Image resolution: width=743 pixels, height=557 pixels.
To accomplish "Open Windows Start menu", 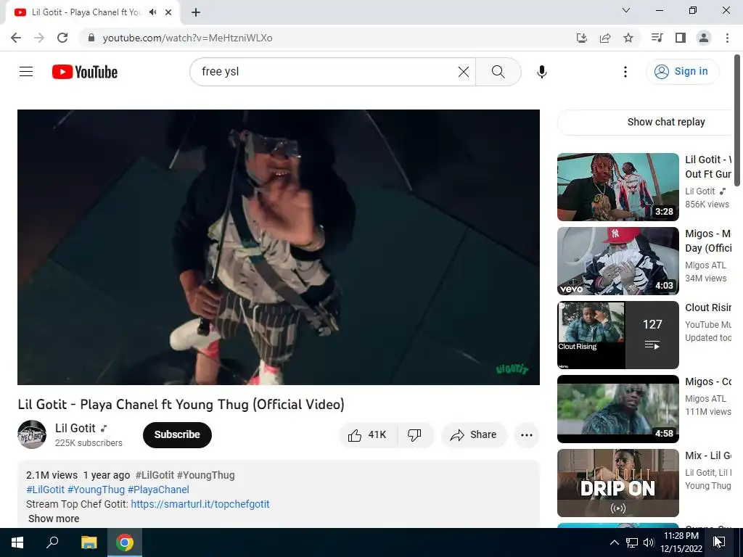I will [17, 542].
